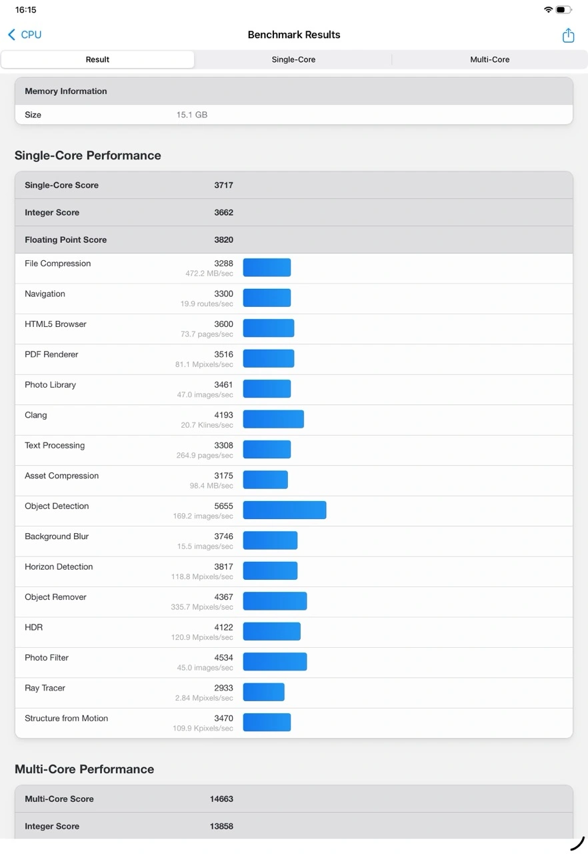
Task: Tap the Ray Tracer result bar
Action: (263, 692)
